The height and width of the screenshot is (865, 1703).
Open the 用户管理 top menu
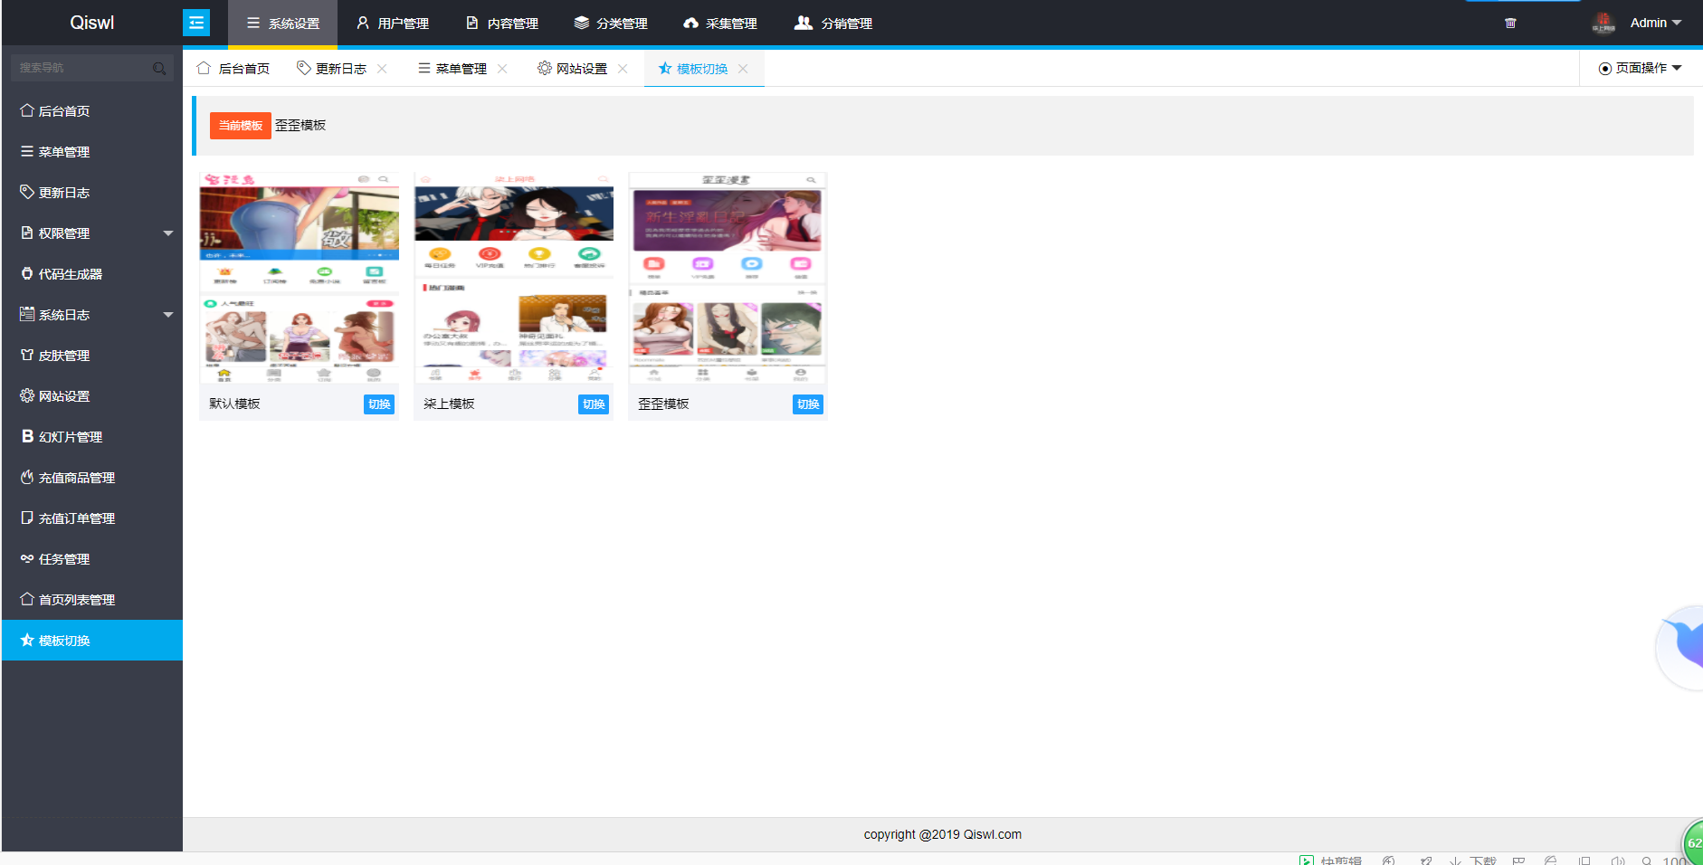392,23
